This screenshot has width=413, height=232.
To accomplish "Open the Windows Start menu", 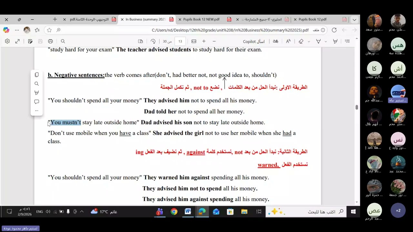I will [x=353, y=212].
